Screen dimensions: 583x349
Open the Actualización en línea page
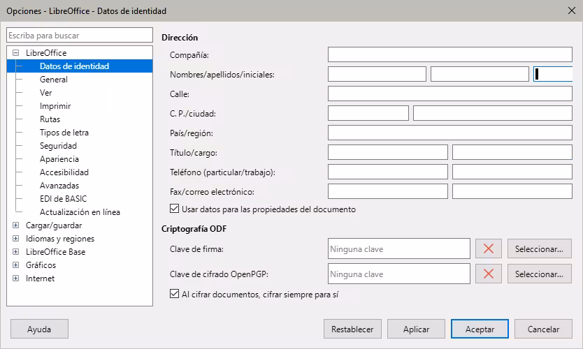tap(80, 212)
